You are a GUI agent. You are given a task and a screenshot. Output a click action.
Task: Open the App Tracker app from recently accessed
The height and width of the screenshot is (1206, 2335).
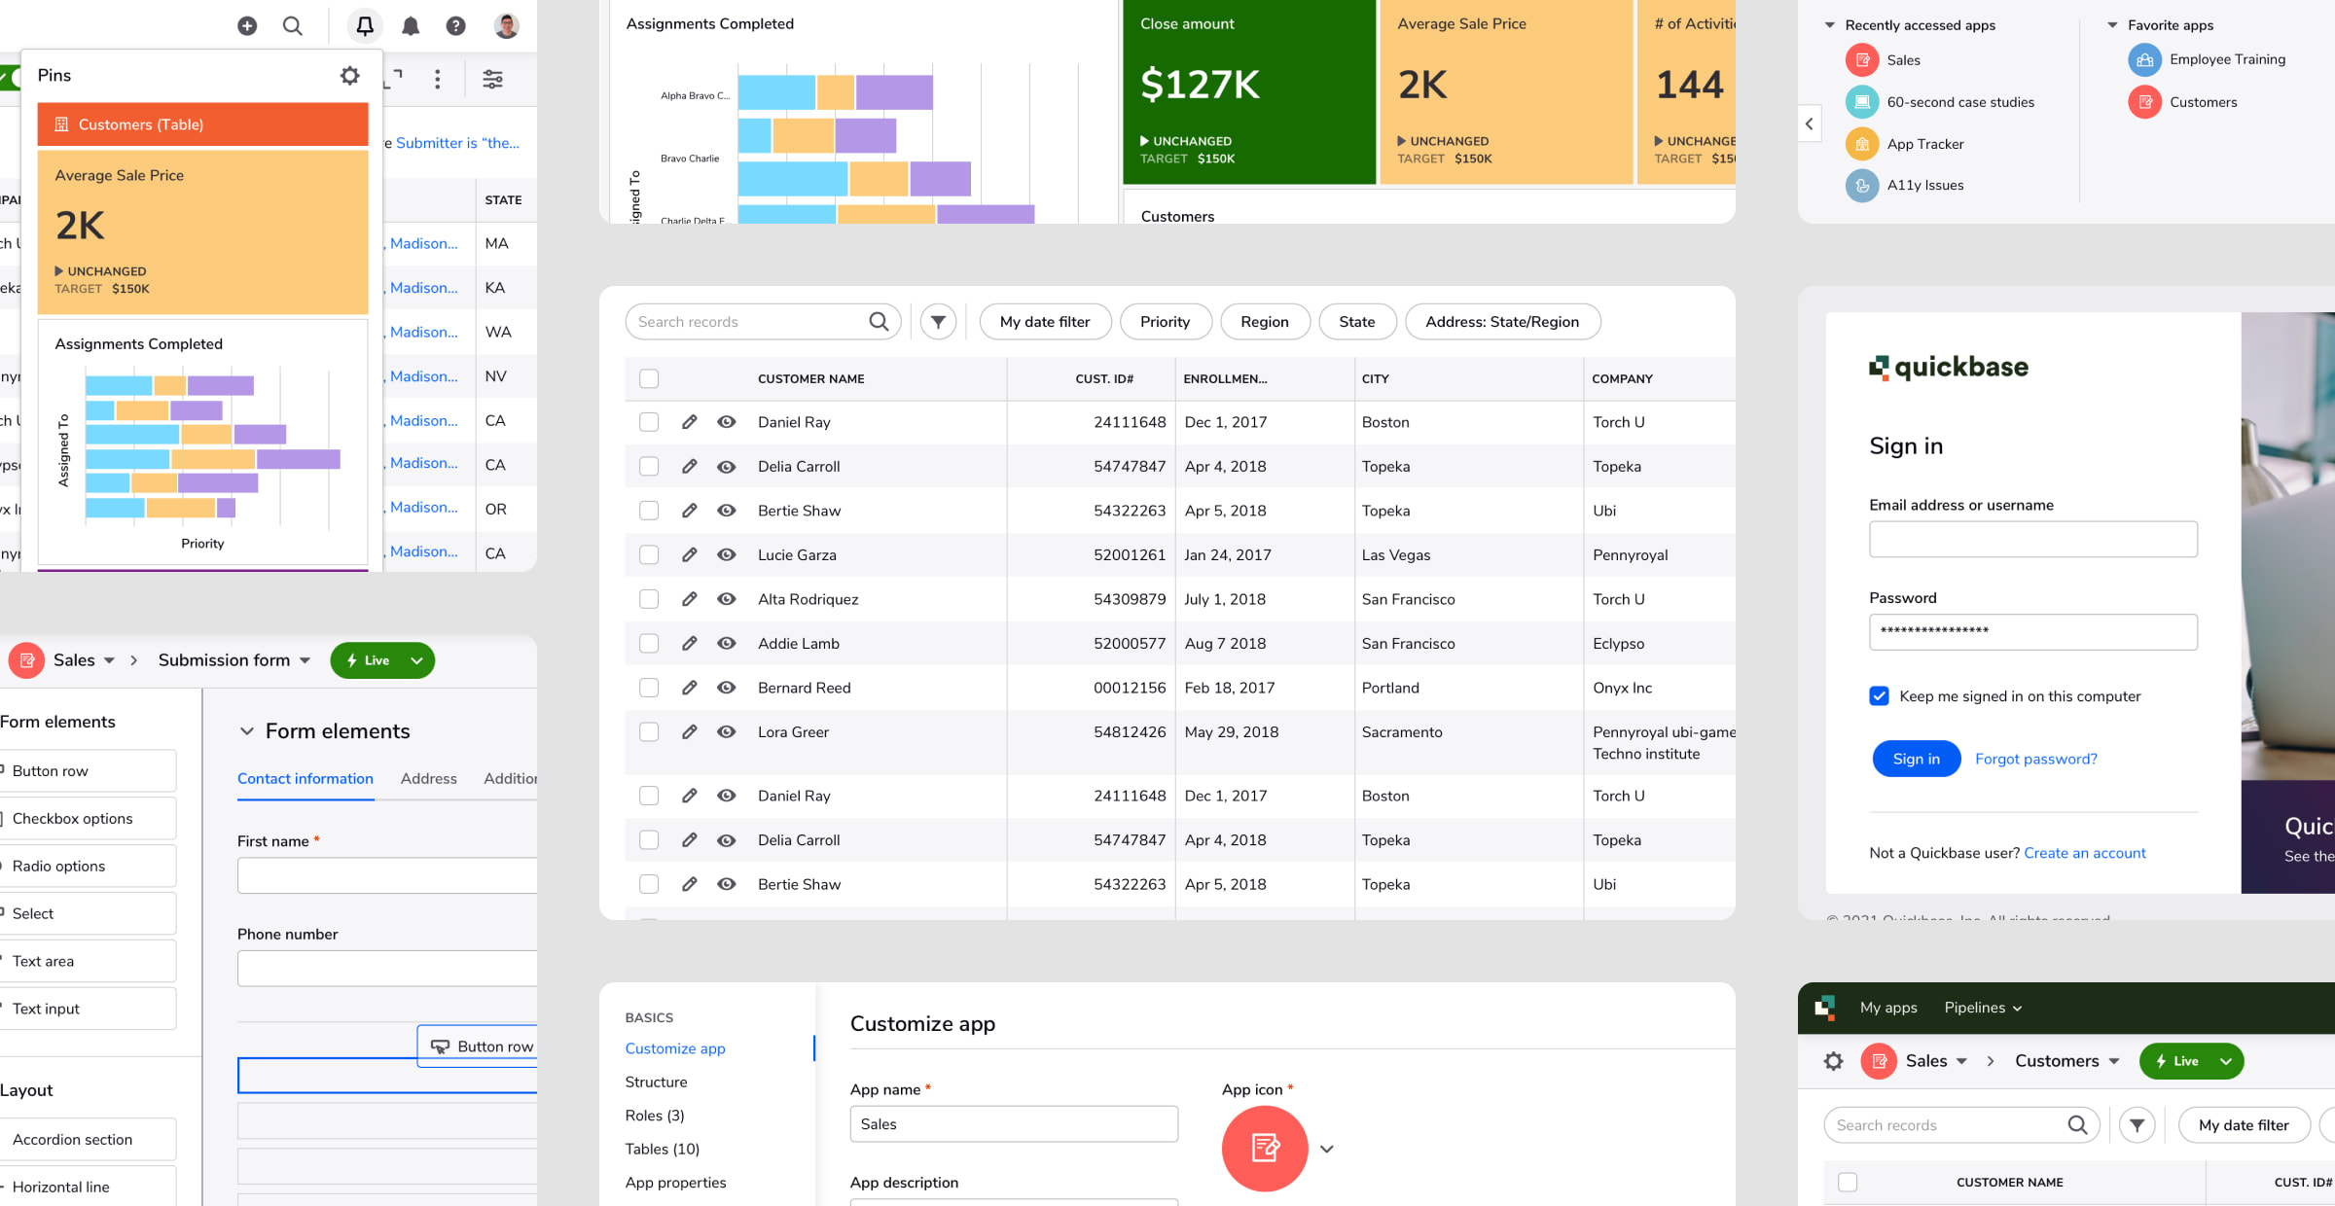pyautogui.click(x=1925, y=144)
